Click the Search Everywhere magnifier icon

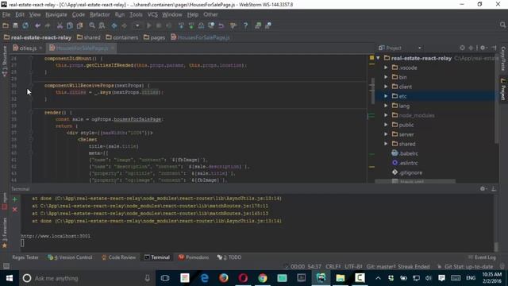click(502, 25)
